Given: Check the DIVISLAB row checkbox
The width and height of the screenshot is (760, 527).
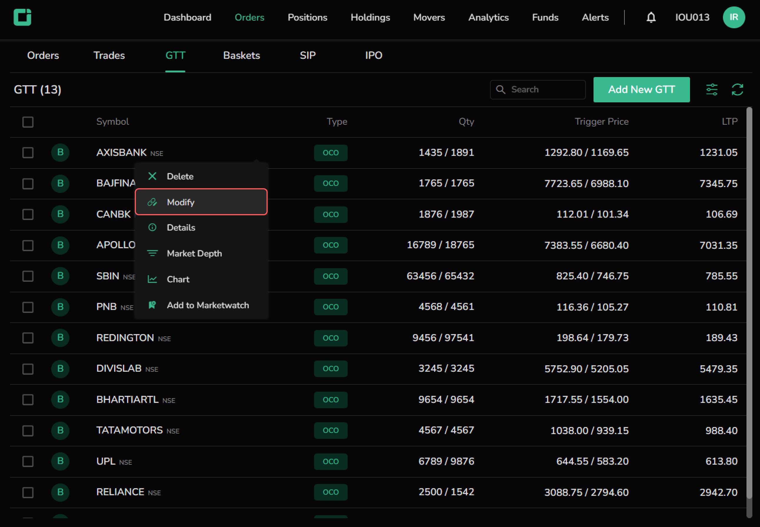Looking at the screenshot, I should point(28,369).
